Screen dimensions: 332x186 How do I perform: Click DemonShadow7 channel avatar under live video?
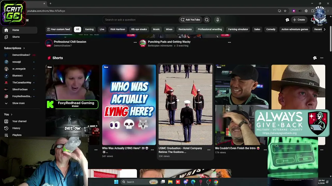(x=49, y=43)
